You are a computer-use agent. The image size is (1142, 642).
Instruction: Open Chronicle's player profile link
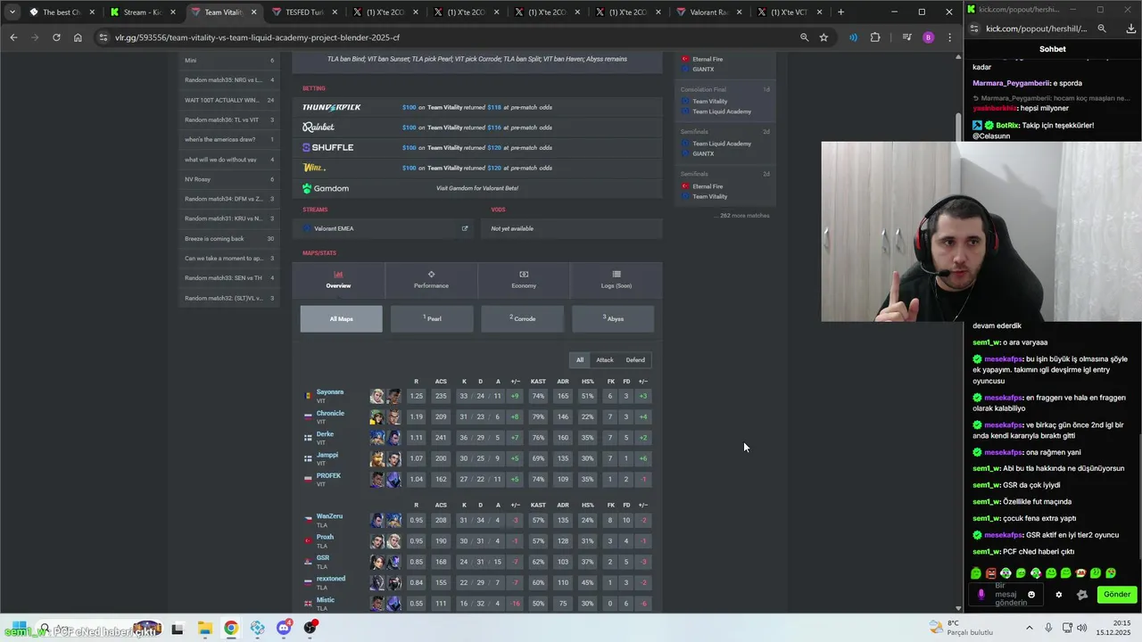click(330, 413)
